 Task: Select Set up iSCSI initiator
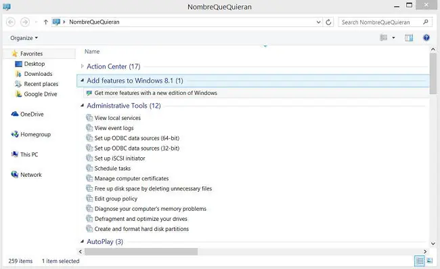[x=120, y=159]
